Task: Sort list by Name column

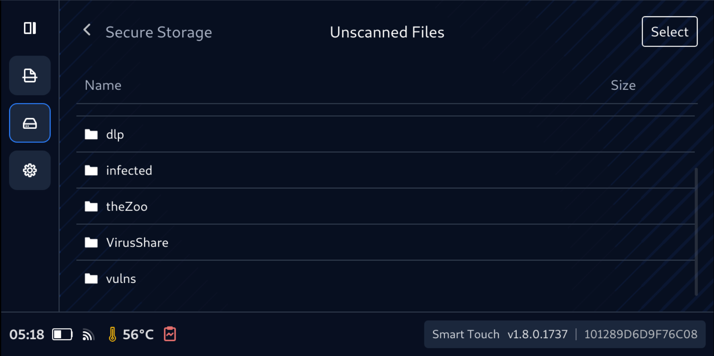Action: (103, 86)
